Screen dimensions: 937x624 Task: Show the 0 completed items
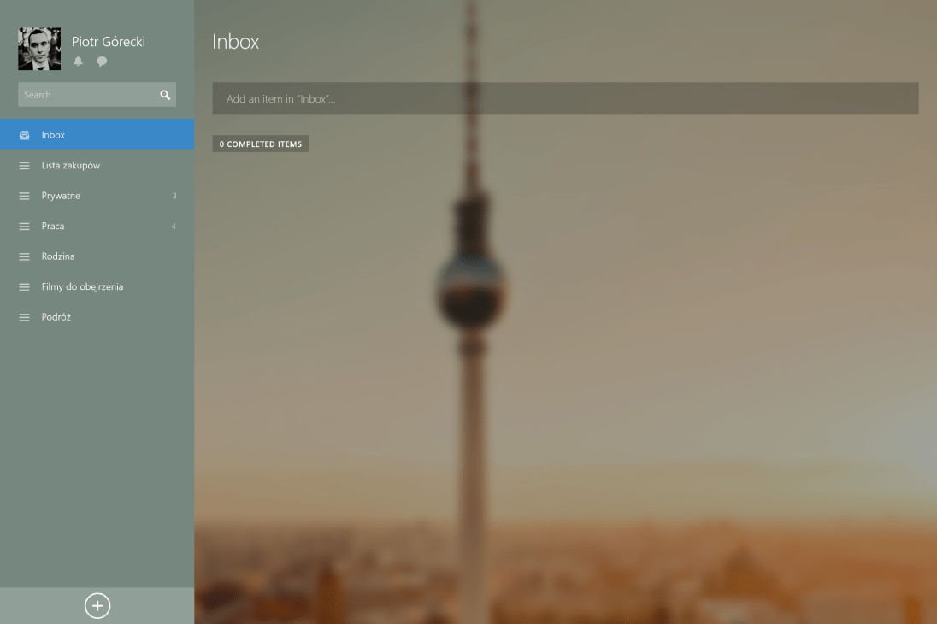[261, 144]
